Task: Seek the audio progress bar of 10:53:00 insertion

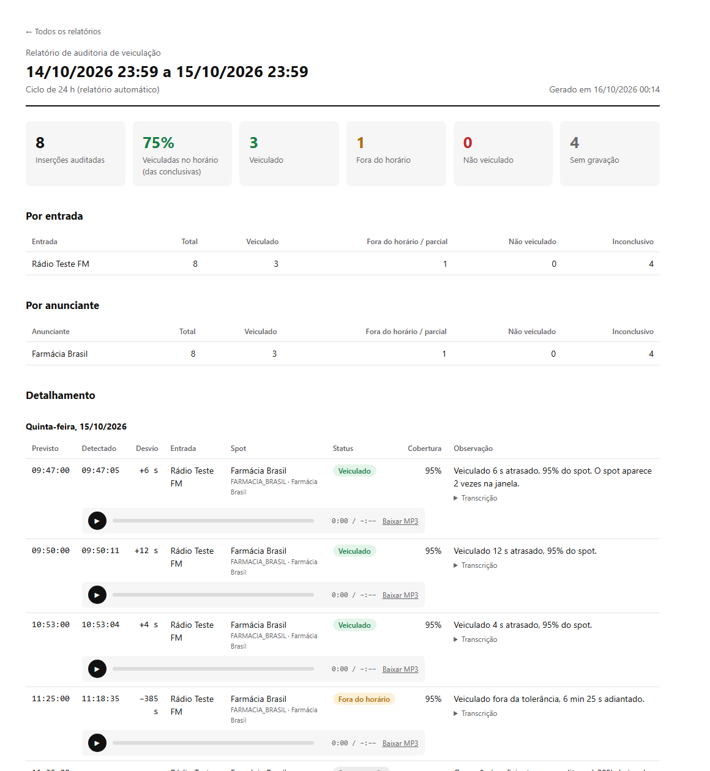Action: pos(213,669)
